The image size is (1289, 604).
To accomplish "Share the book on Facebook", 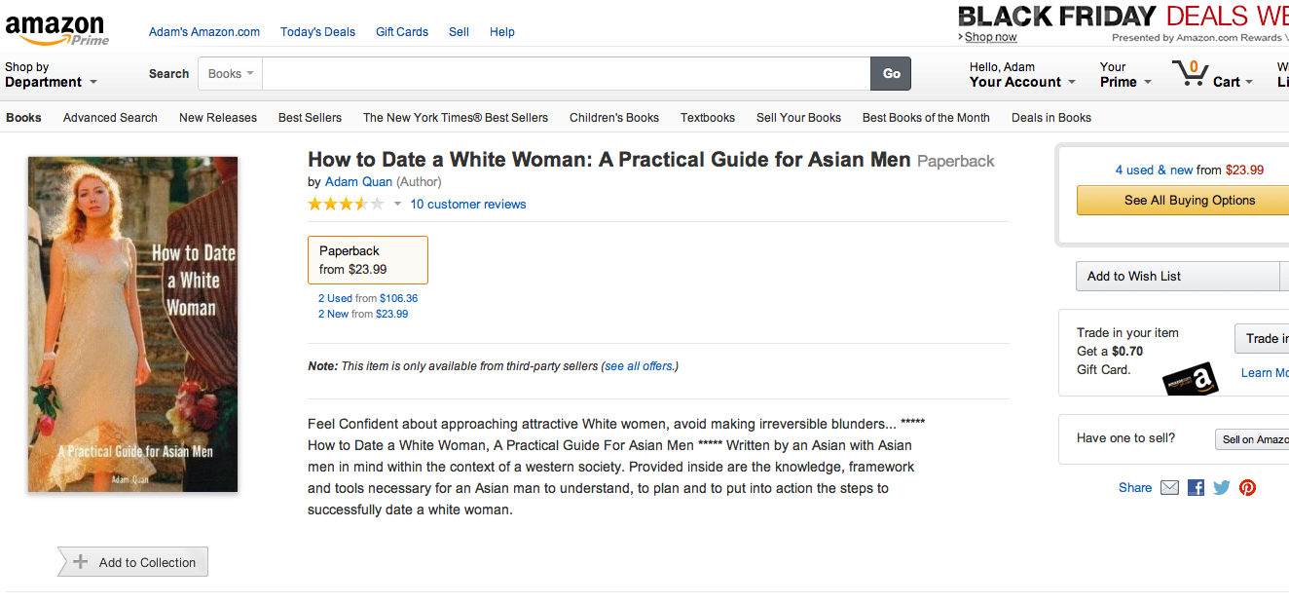I will pos(1196,488).
